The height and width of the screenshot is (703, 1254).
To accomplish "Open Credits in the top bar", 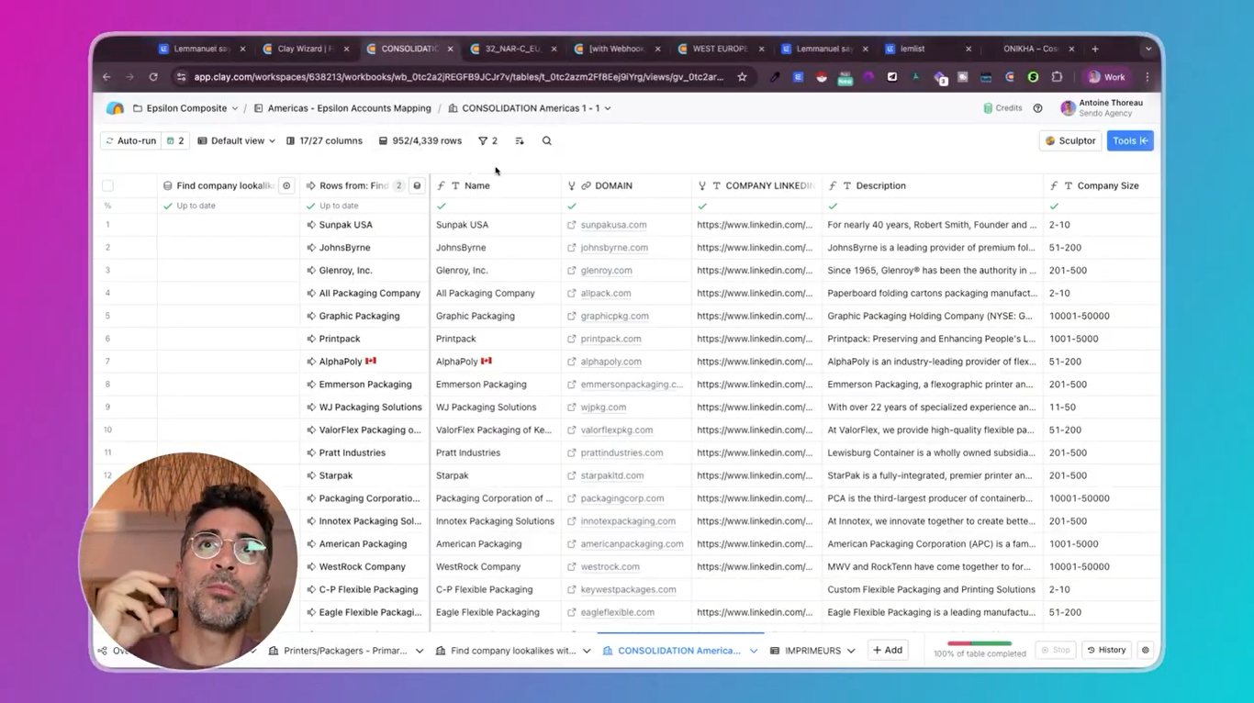I will (x=1002, y=108).
